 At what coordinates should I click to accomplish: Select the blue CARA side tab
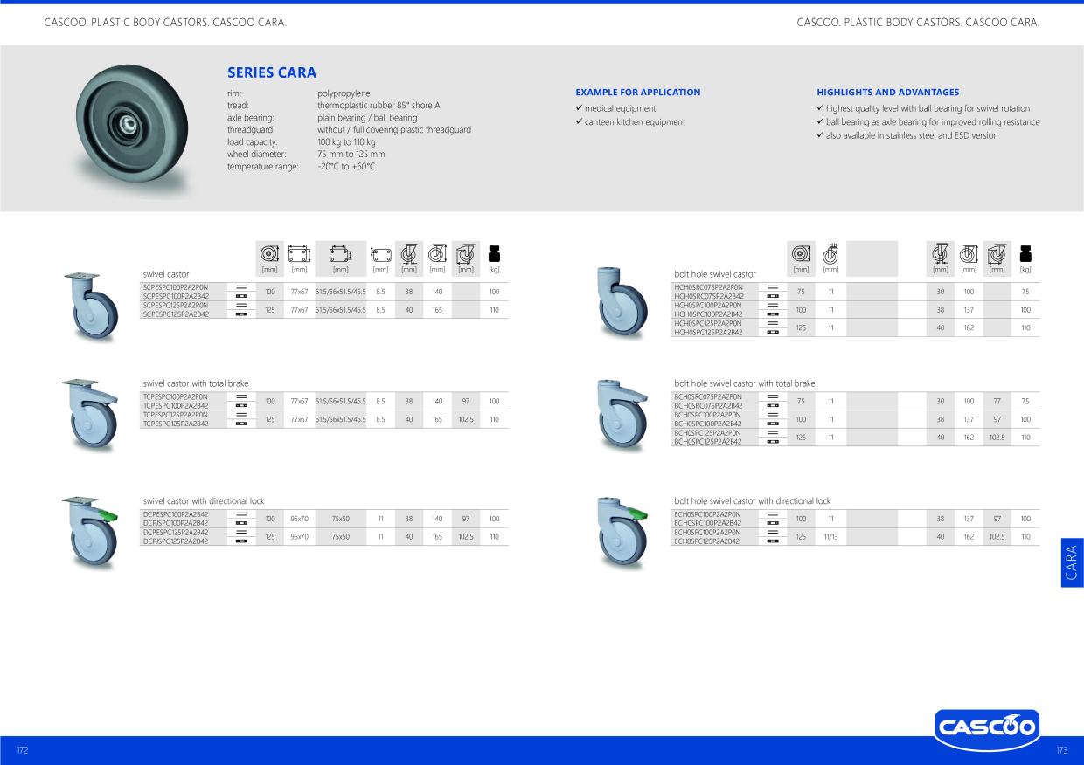tap(1072, 562)
